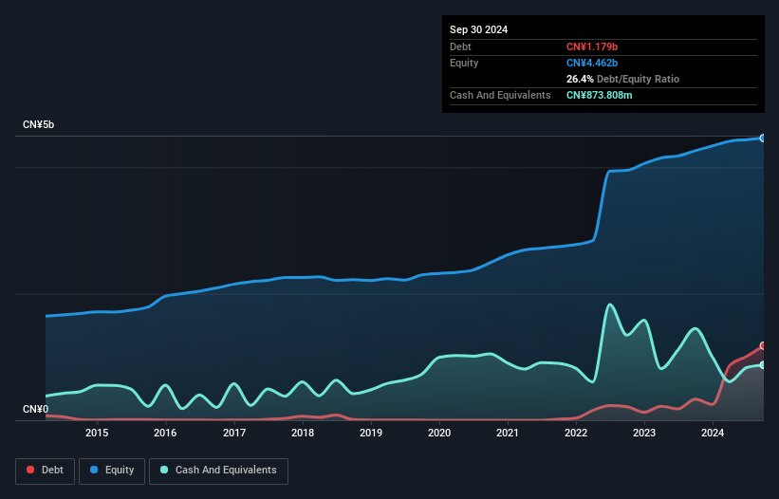Click the CN¥0 y-axis label
This screenshot has height=499, width=779.
35,410
